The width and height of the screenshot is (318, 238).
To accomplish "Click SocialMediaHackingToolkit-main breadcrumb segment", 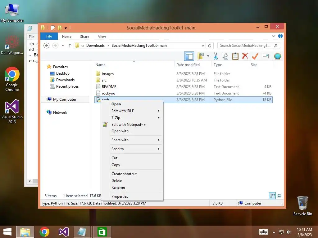I will pyautogui.click(x=139, y=46).
